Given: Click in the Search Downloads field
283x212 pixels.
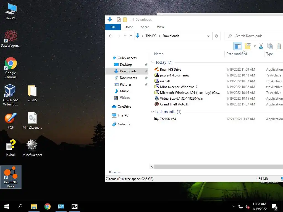Looking at the screenshot, I should click(254, 36).
